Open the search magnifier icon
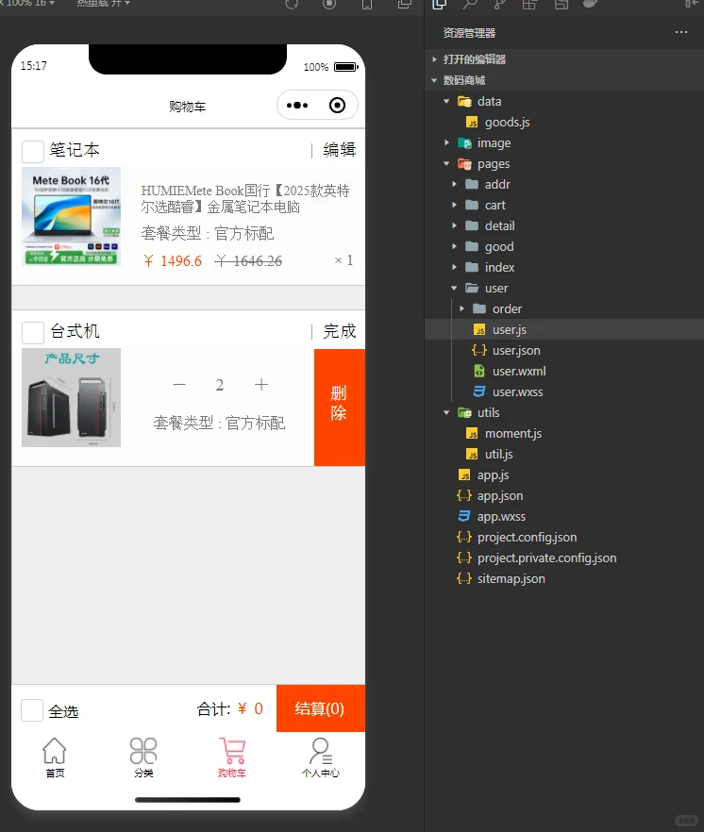 click(469, 4)
